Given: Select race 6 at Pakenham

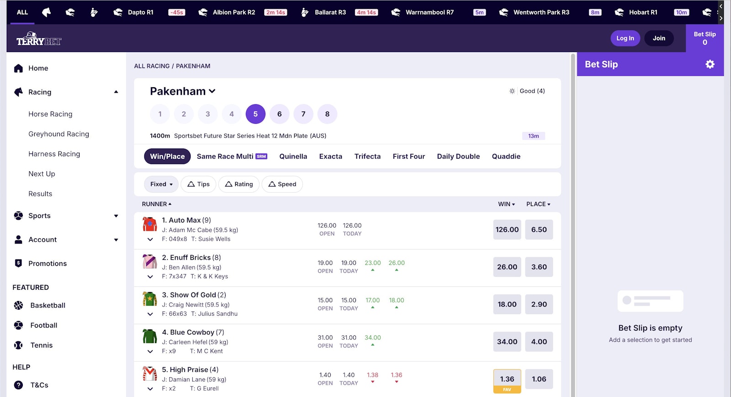Looking at the screenshot, I should point(279,114).
